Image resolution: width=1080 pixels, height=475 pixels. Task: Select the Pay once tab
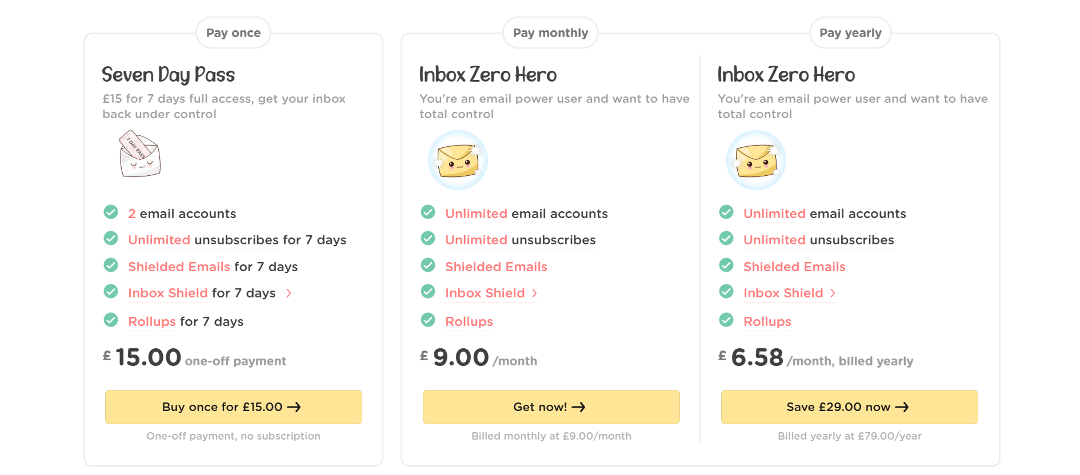pos(233,33)
